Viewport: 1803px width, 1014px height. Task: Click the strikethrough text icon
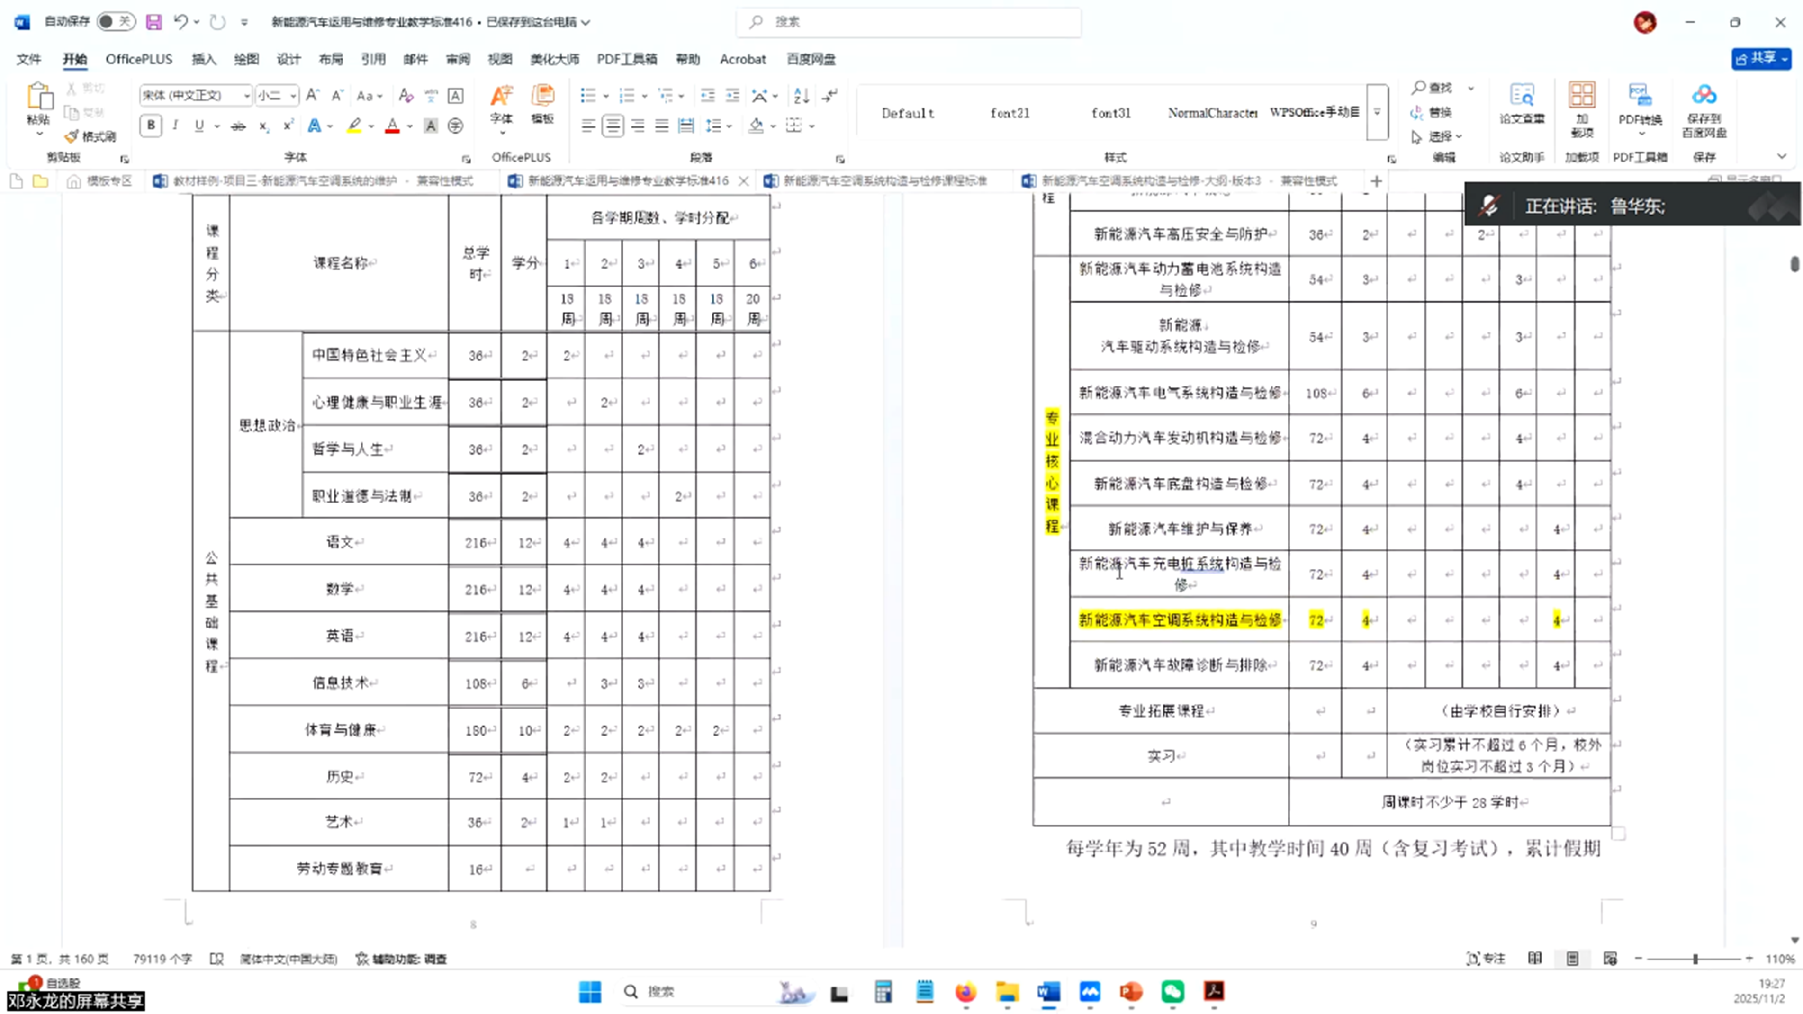(238, 126)
